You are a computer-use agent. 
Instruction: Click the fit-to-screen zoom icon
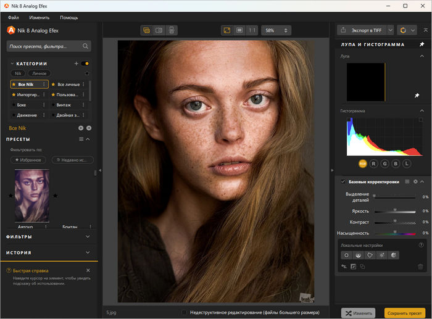pos(226,30)
